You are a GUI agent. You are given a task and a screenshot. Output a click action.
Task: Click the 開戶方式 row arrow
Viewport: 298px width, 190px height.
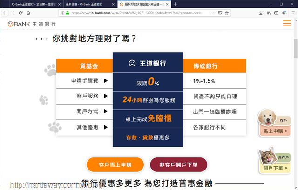click(106, 111)
